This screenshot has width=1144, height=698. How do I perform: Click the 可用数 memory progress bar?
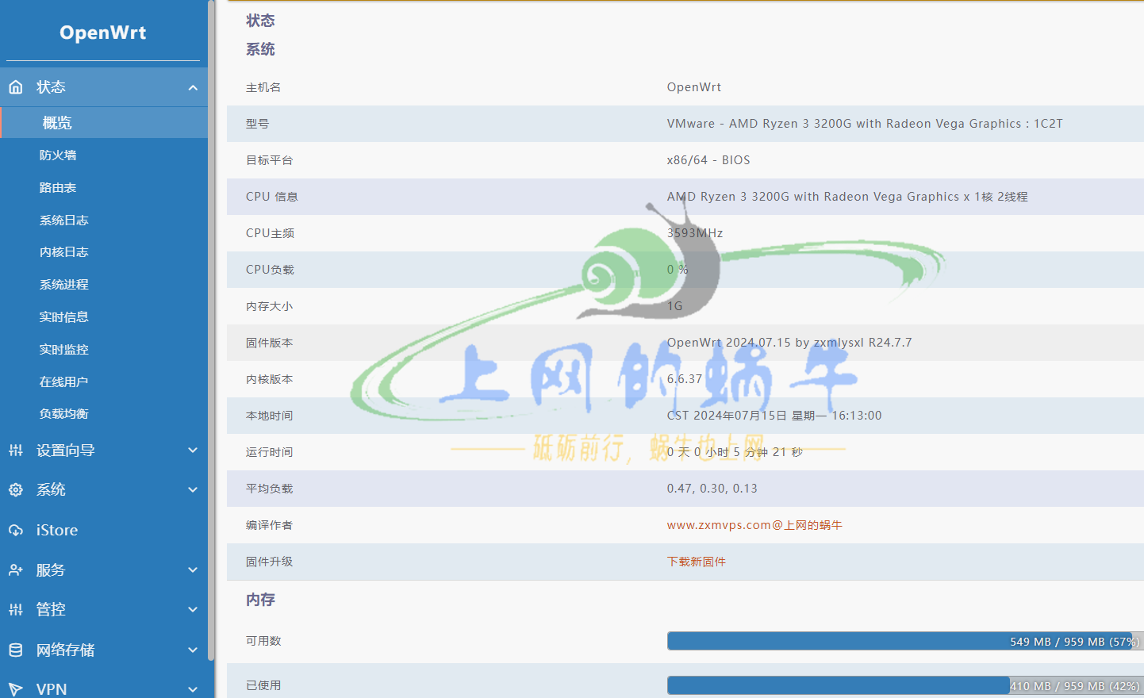coord(905,641)
